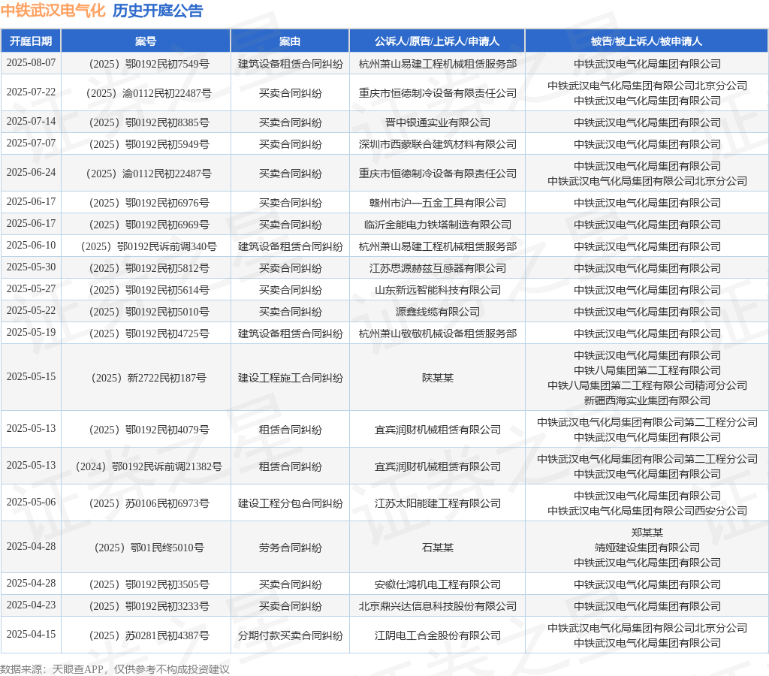Viewport: 769px width, 676px height.
Task: Select plaintiff "江苏太阳能建工程有限公司"
Action: (x=438, y=503)
